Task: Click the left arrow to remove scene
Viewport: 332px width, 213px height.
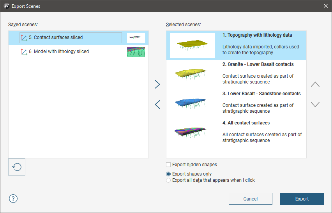Action: click(157, 105)
